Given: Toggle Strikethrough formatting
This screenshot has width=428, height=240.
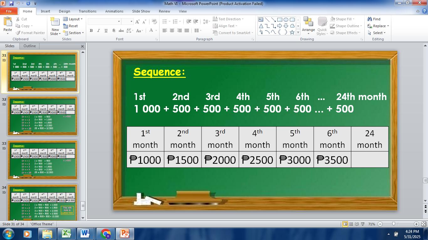Looking at the screenshot, I should (x=121, y=31).
